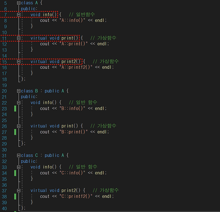Click the "virtual" keyword on line 26

pos(39,126)
